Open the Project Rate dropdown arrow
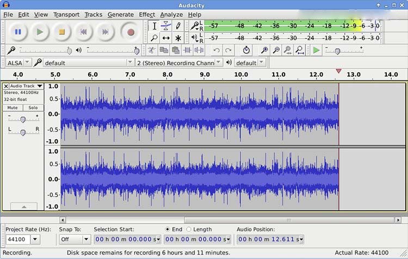 point(35,239)
